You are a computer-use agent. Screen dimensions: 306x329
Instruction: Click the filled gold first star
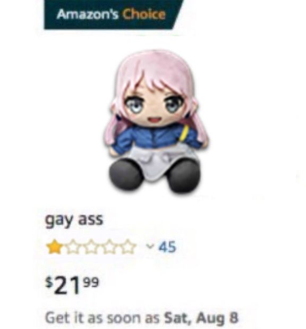coord(54,247)
